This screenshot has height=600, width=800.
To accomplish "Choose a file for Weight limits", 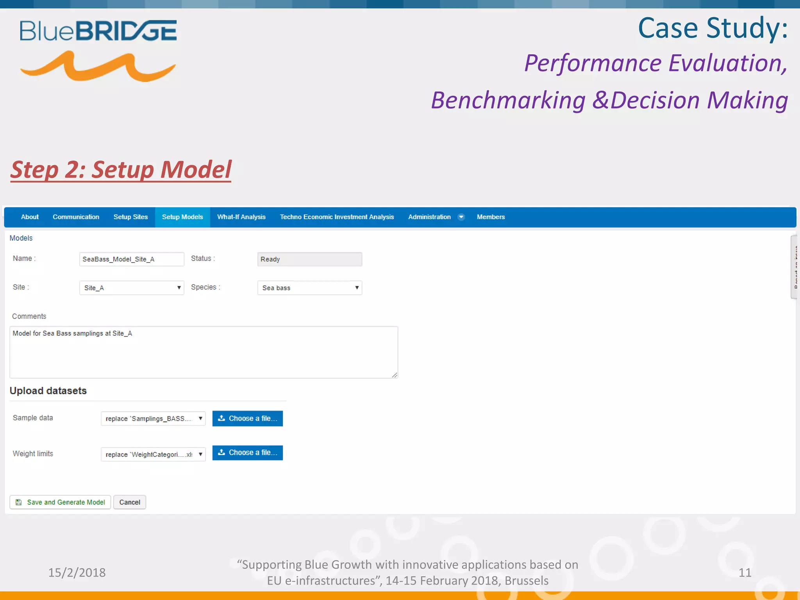I will 248,453.
